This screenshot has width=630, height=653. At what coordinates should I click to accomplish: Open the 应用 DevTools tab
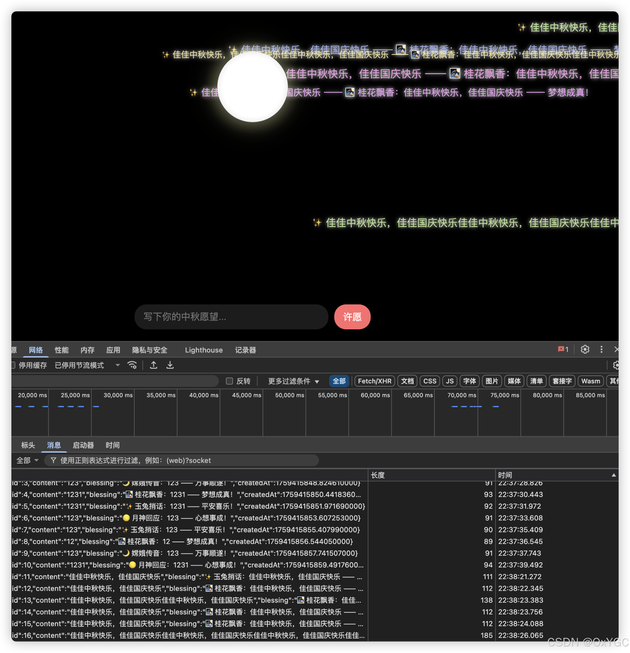[113, 350]
